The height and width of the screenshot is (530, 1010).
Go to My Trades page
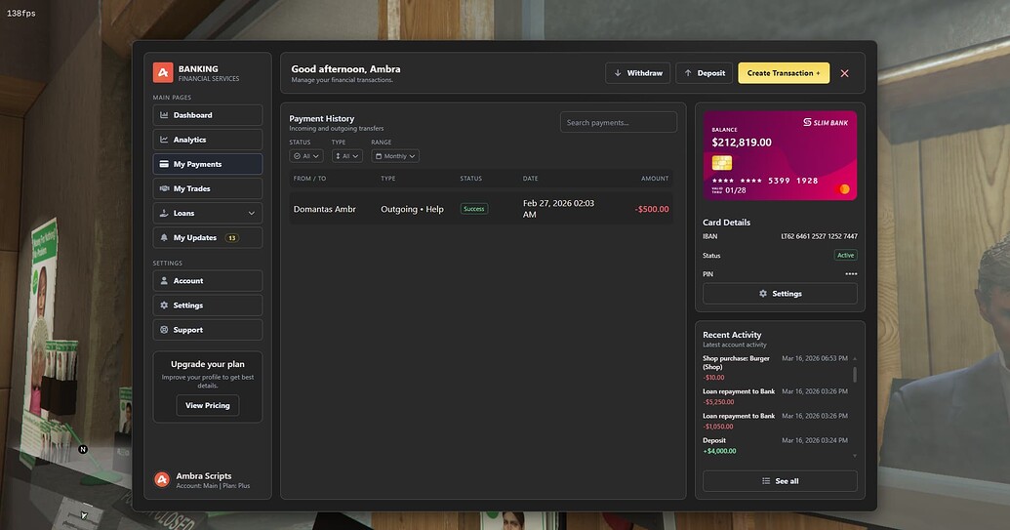208,188
